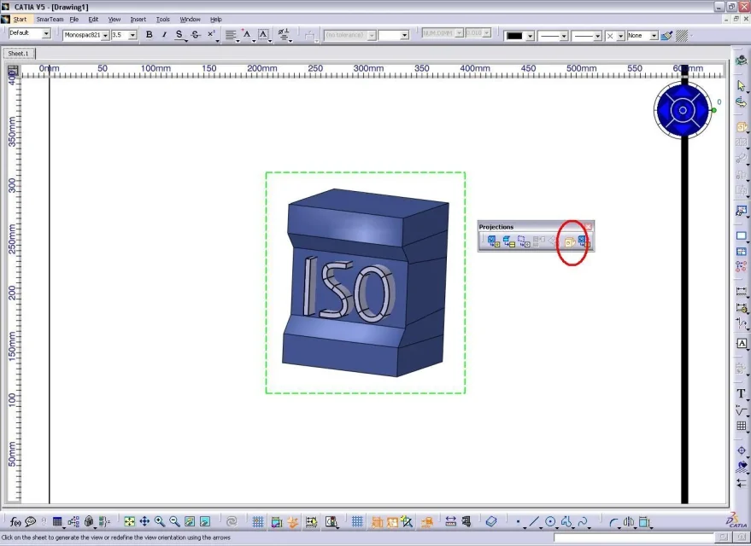This screenshot has height=546, width=751.
Task: Open the Insert menu
Action: 138,19
